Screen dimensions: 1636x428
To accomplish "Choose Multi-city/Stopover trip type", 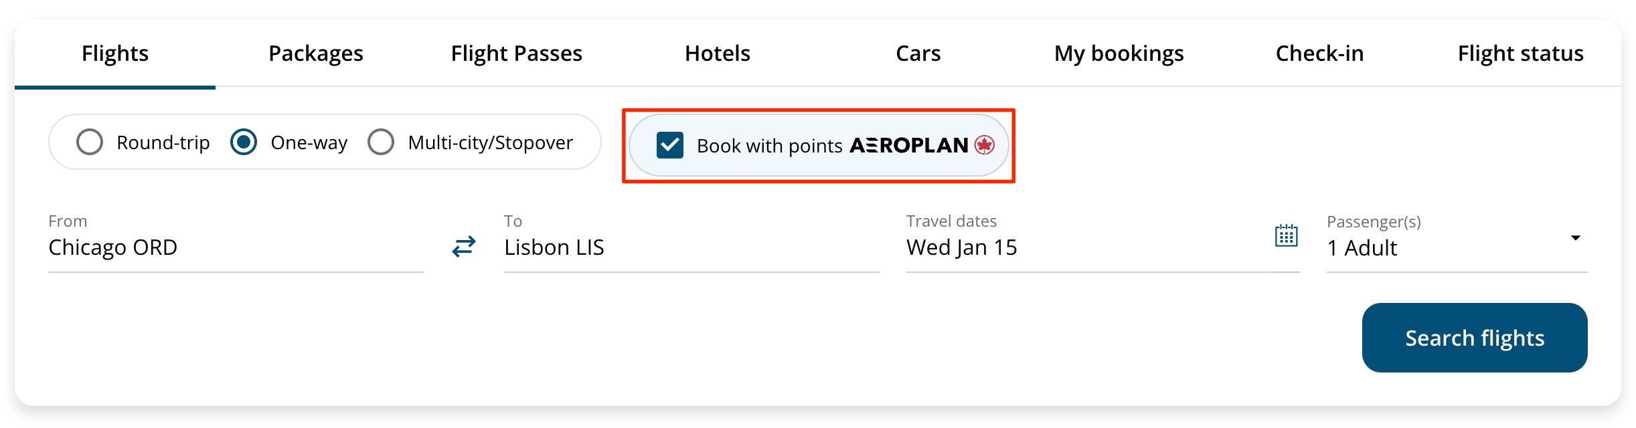I will [382, 142].
